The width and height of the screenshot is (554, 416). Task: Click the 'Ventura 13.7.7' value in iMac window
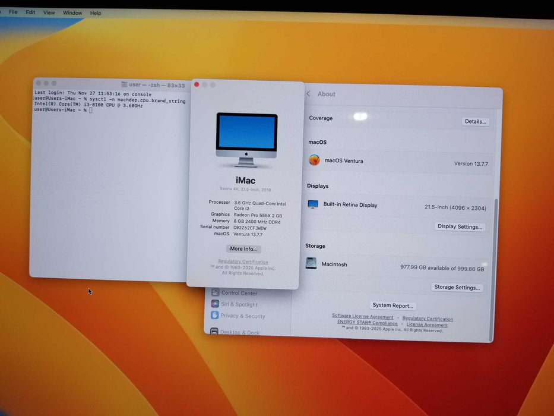(x=248, y=234)
